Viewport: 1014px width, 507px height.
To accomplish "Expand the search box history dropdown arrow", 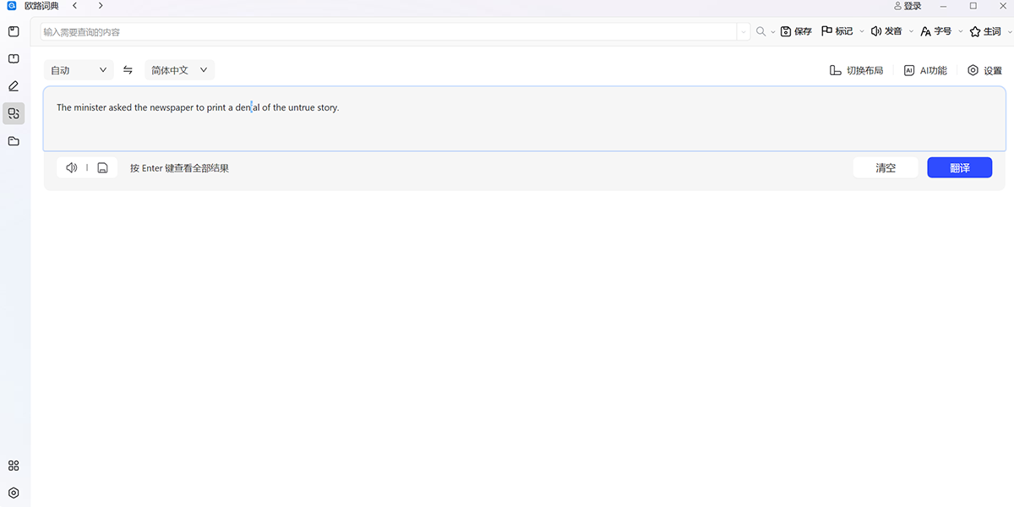I will [x=744, y=31].
